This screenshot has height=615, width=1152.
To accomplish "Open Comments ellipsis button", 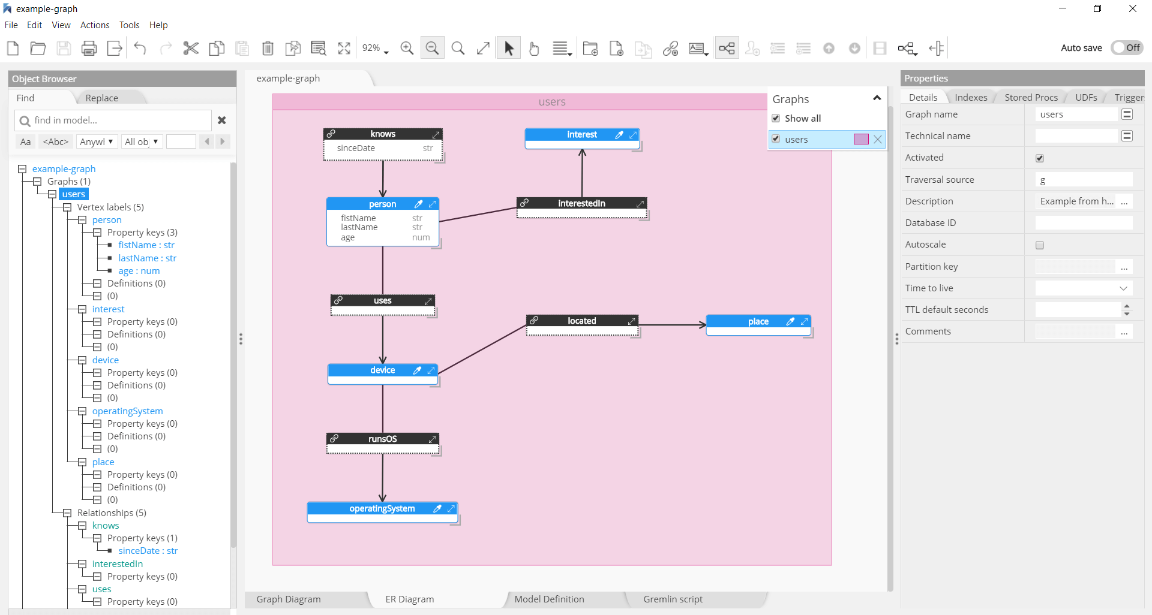I will pos(1124,331).
